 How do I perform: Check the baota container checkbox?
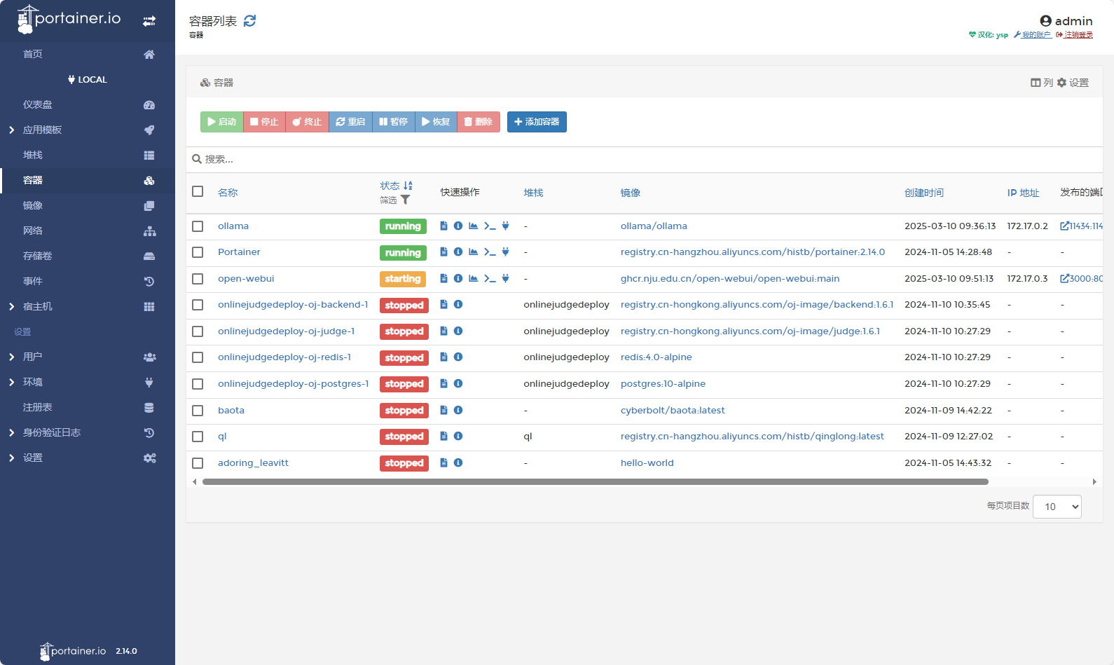(x=198, y=411)
